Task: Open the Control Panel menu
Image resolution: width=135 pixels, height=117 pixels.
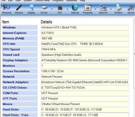Action: tap(42, 1)
